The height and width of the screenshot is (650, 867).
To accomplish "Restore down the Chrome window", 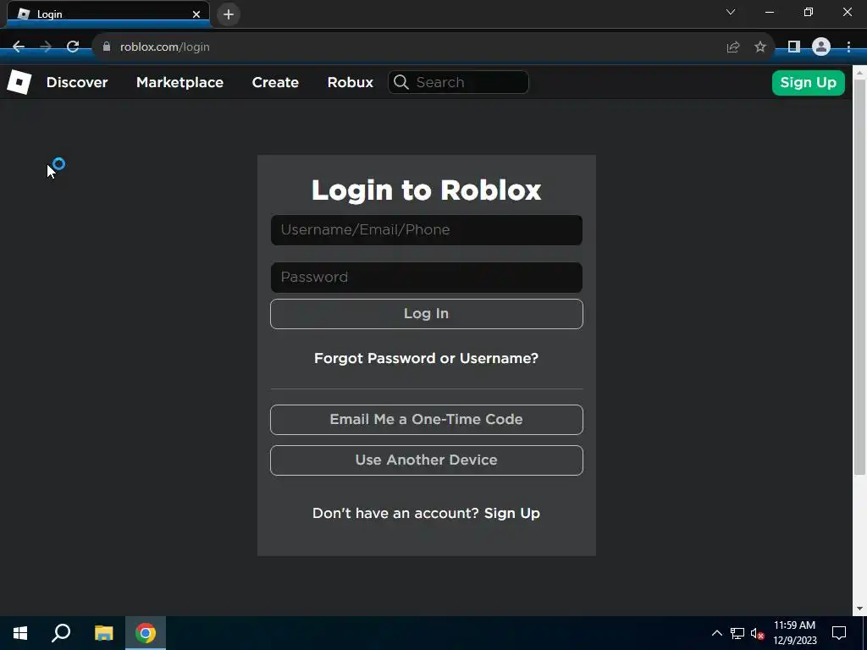I will [809, 12].
